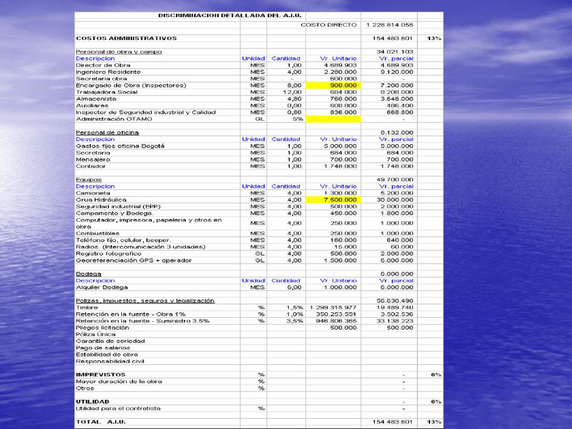Click the "Personal de oficina" heading
The width and height of the screenshot is (572, 429).
(107, 132)
